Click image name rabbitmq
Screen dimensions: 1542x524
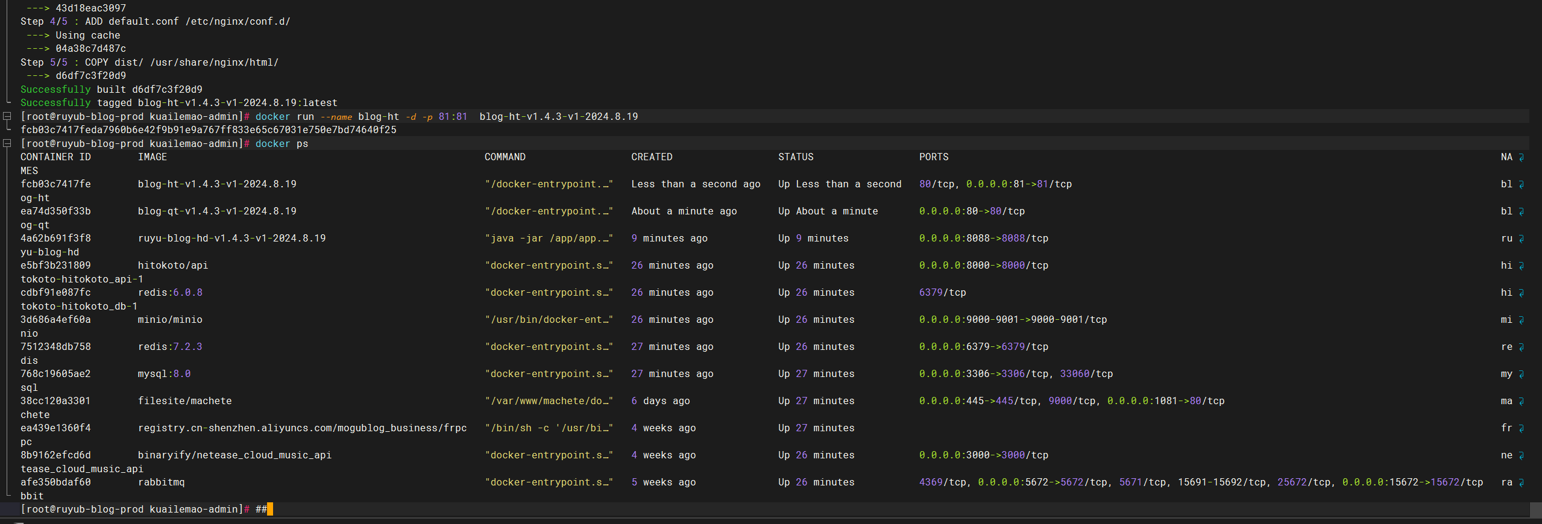(x=162, y=482)
